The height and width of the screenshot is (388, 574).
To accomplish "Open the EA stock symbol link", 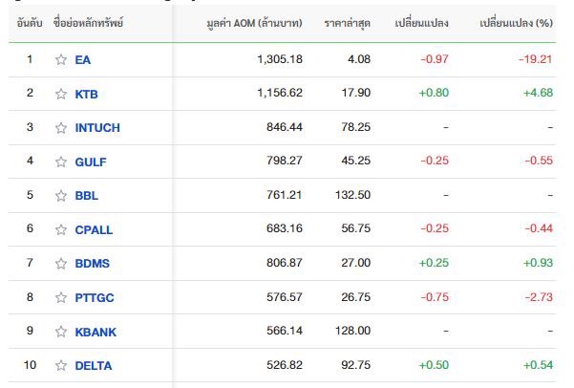I will [x=83, y=59].
